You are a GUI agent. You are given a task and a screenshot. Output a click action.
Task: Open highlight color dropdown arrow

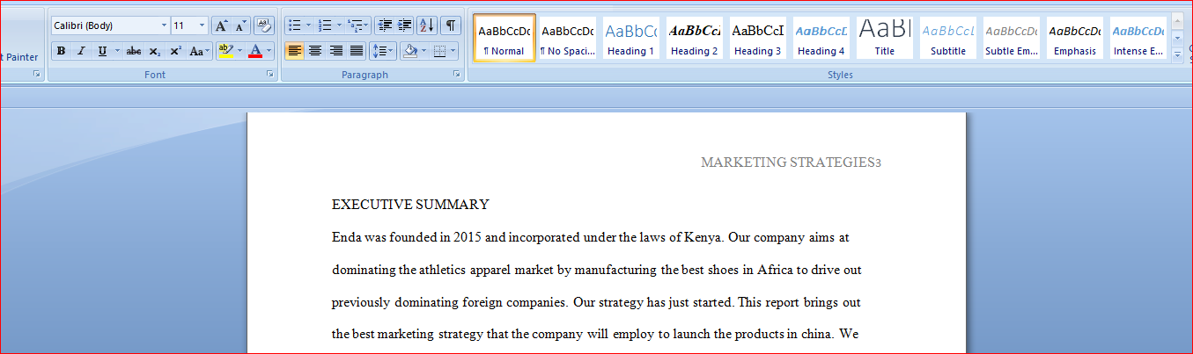point(239,51)
